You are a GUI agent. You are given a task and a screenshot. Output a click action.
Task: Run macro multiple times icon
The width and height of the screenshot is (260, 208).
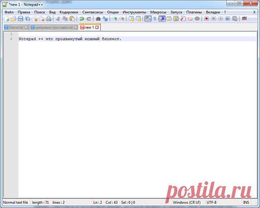pos(227,19)
